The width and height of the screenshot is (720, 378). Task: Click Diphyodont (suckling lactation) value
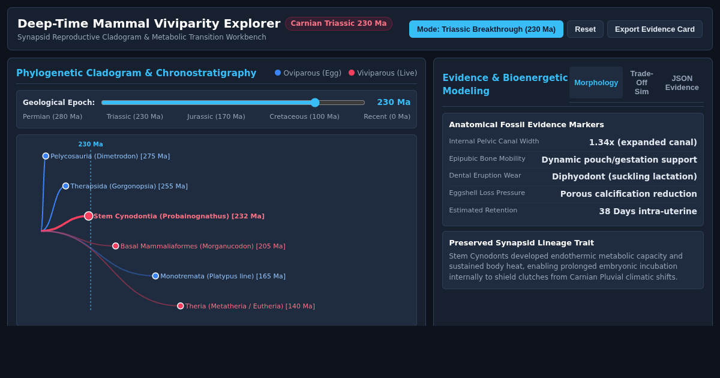[625, 176]
